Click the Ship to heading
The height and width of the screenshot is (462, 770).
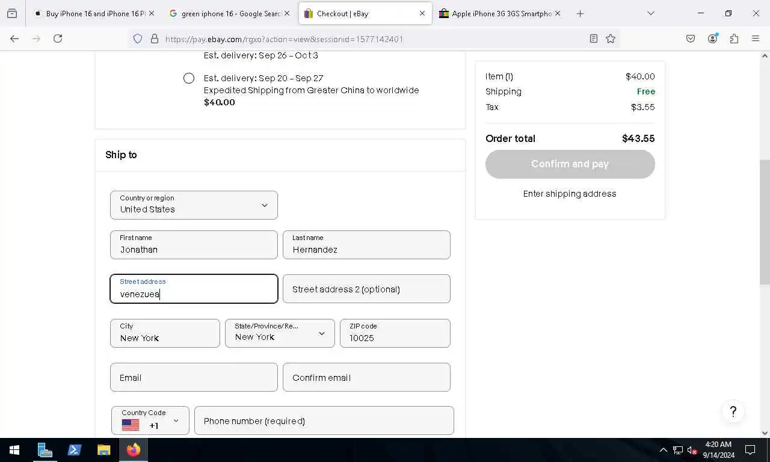pos(121,155)
